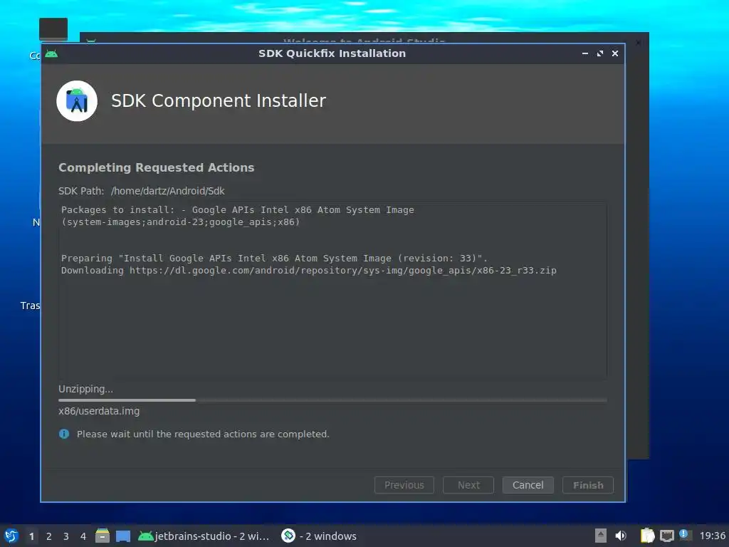Click the Unzipping progress bar
The height and width of the screenshot is (547, 729).
click(332, 400)
